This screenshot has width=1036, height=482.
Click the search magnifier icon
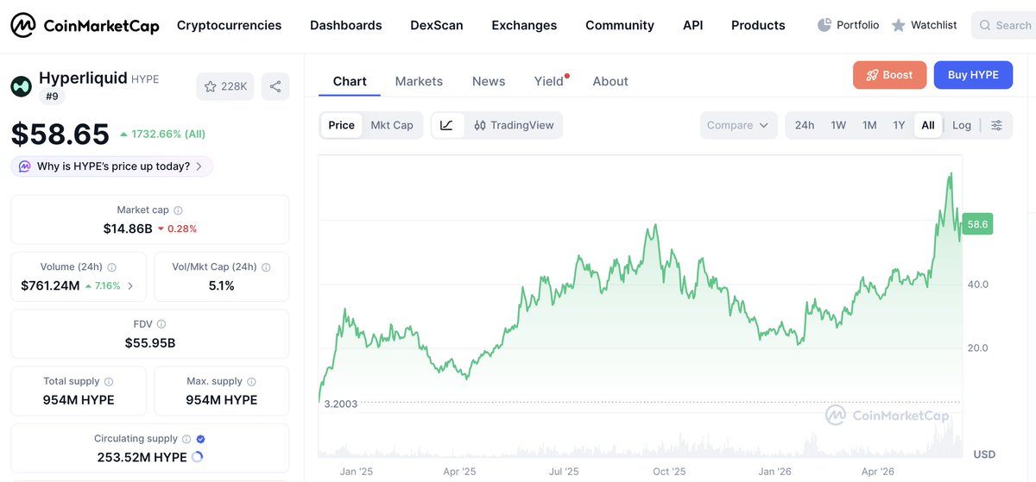985,26
